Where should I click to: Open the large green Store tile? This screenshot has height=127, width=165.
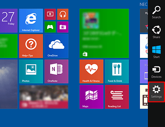(104, 33)
